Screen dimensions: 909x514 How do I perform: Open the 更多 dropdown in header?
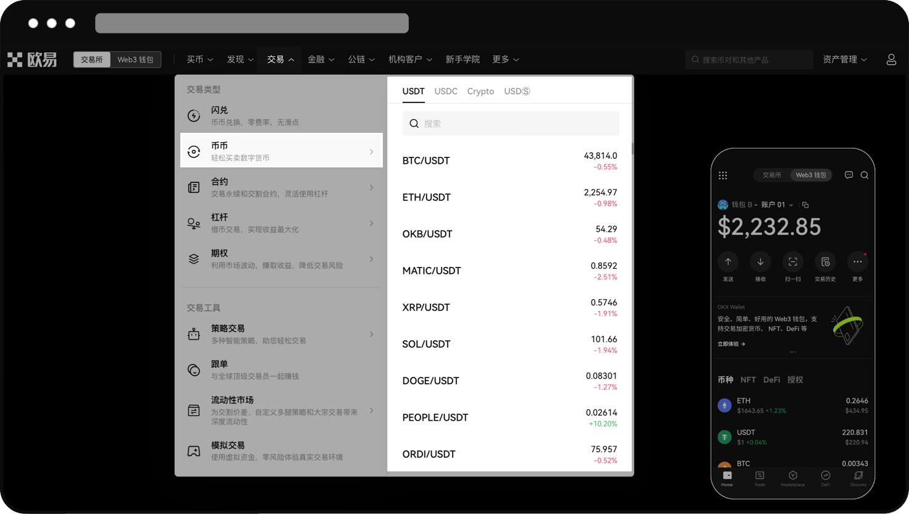pos(506,59)
